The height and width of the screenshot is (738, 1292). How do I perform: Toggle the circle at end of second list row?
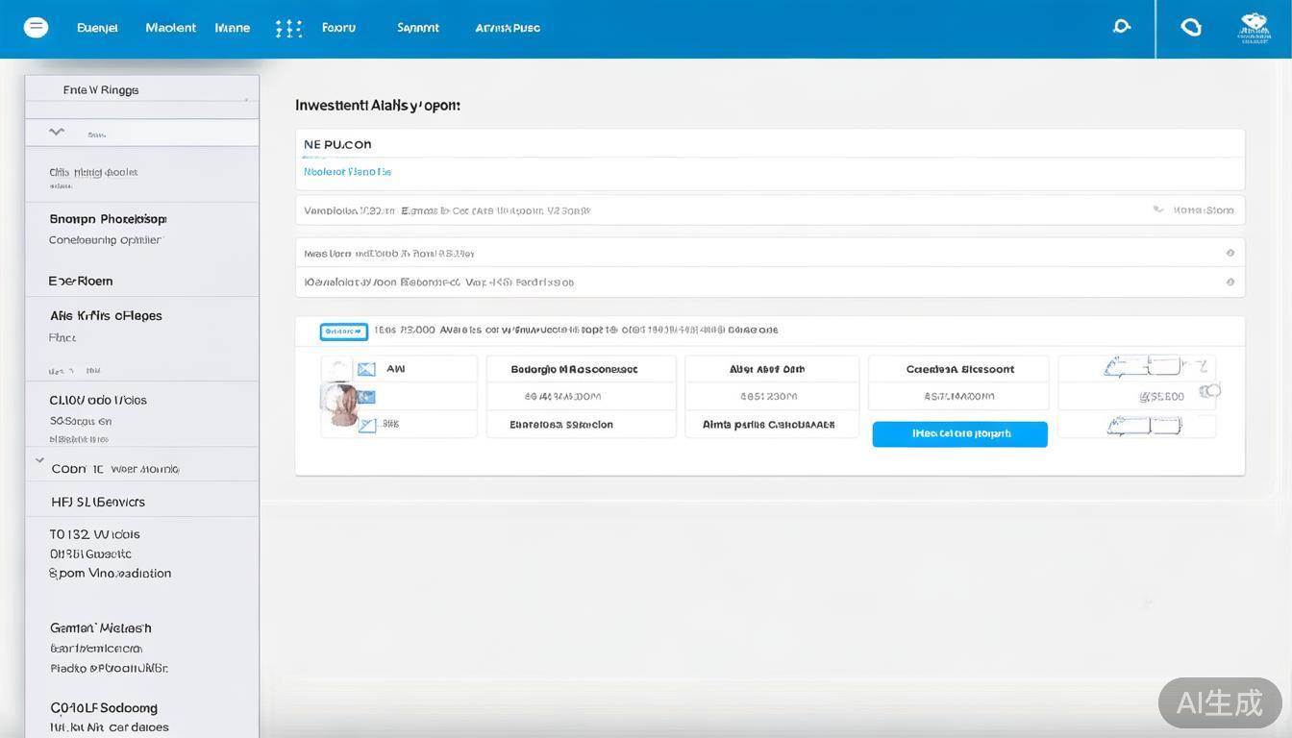[1230, 283]
